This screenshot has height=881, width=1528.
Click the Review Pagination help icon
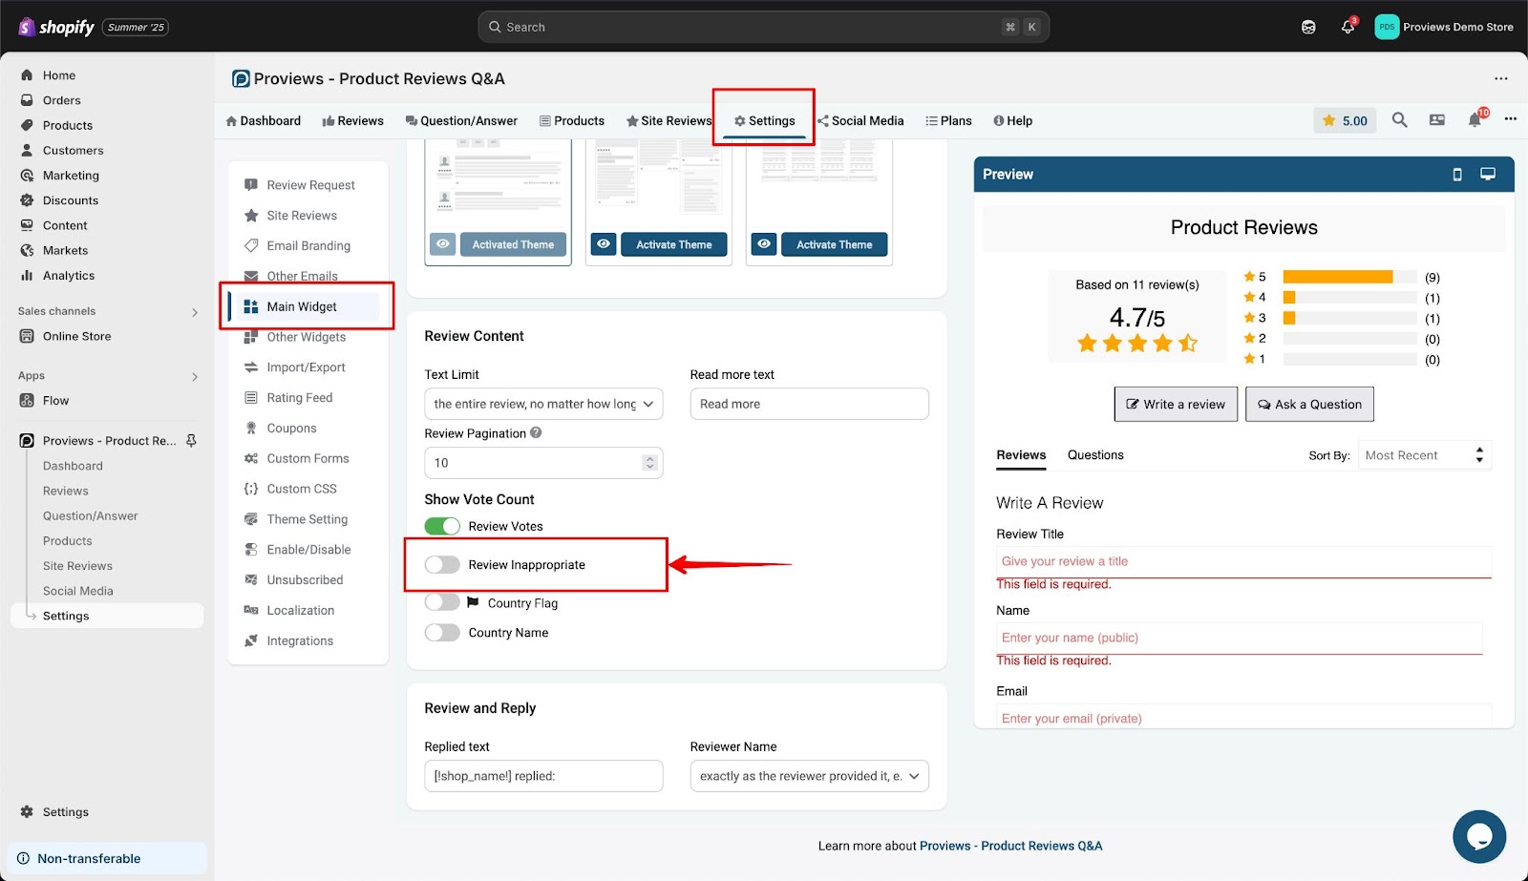click(536, 432)
